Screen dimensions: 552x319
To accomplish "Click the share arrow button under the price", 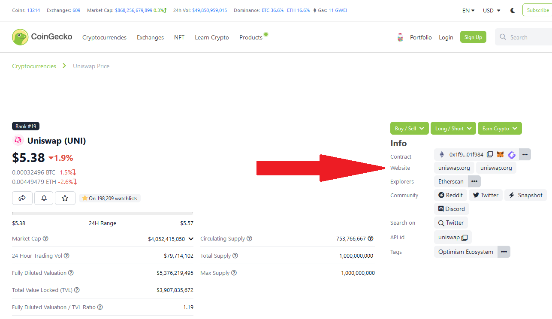I will (22, 198).
